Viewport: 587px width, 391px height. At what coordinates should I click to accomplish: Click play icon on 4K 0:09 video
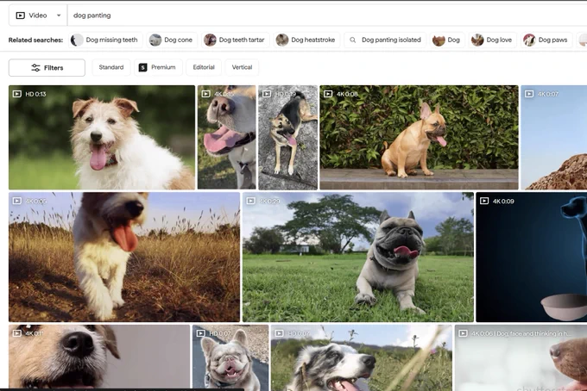coord(484,201)
